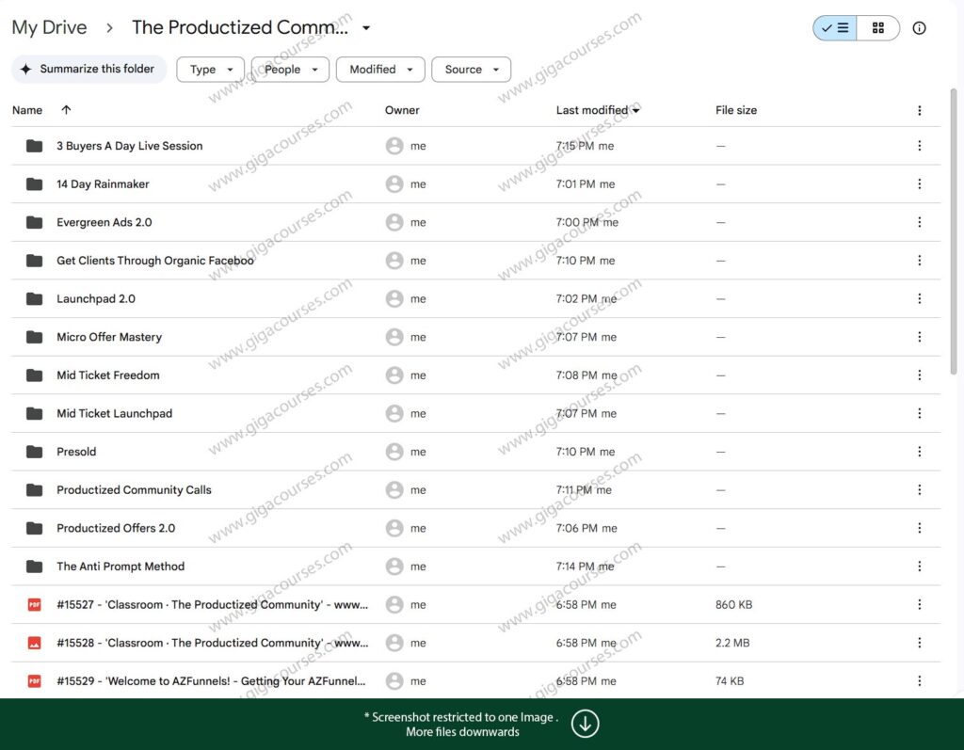Toggle Name column sort direction

[65, 110]
